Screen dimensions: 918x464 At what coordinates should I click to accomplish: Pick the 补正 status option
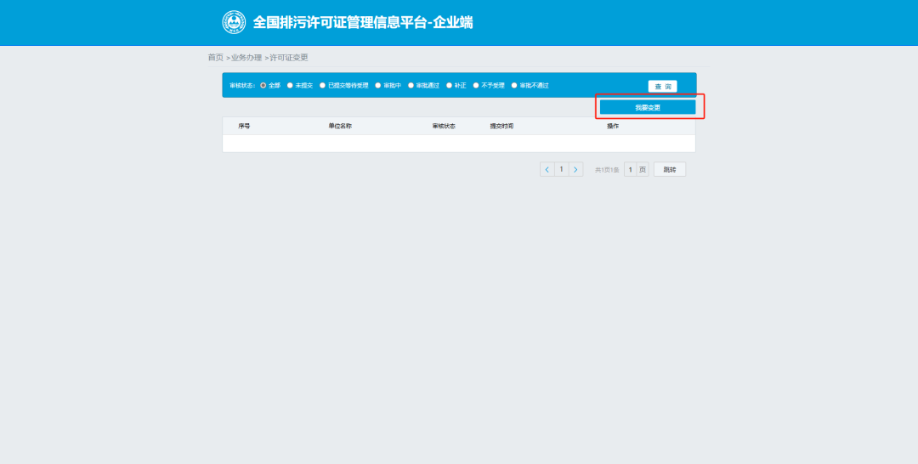[x=449, y=86]
